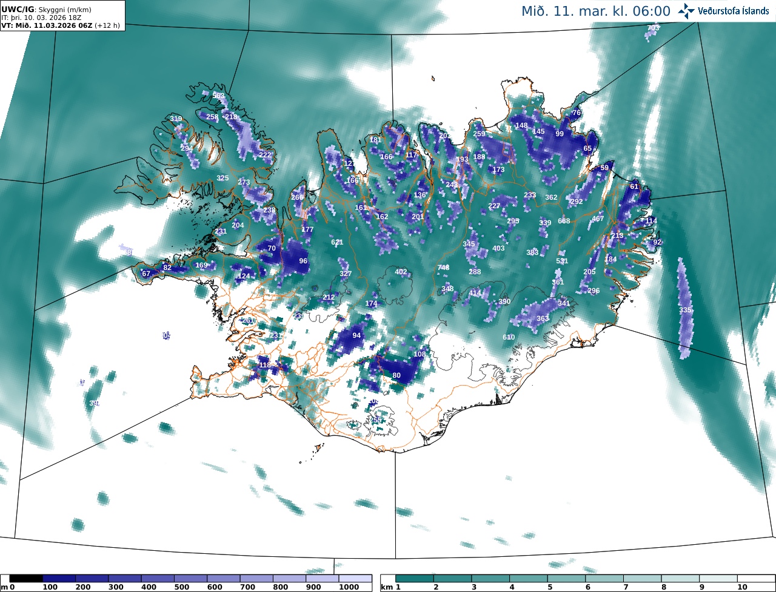Click the visibility value 403 on the map
This screenshot has height=592, width=776.
point(498,248)
